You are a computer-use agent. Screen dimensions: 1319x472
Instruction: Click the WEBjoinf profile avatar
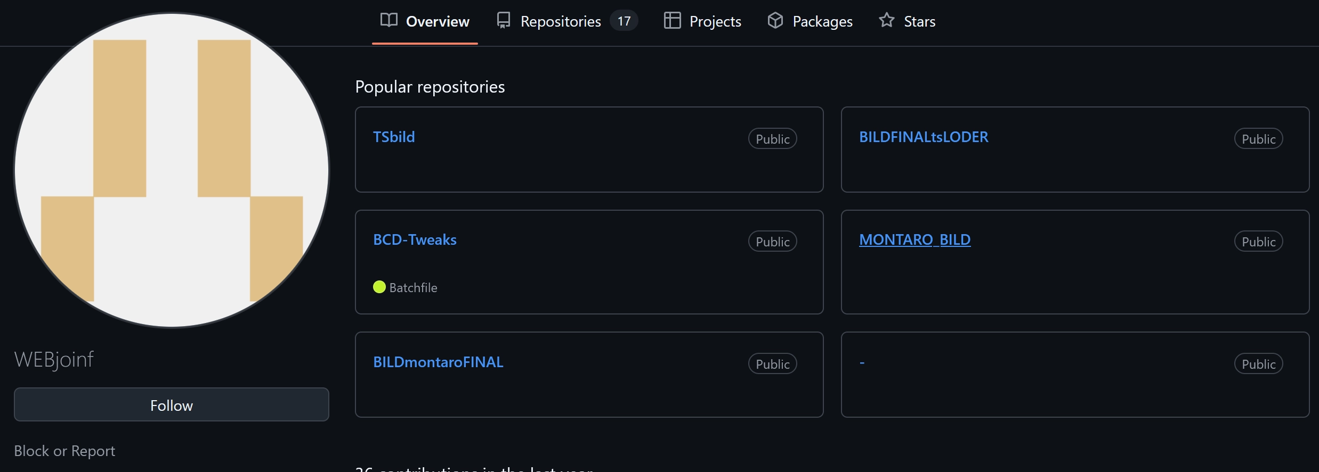pyautogui.click(x=172, y=170)
